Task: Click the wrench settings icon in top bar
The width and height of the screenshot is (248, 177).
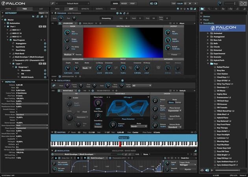Action: [53, 3]
